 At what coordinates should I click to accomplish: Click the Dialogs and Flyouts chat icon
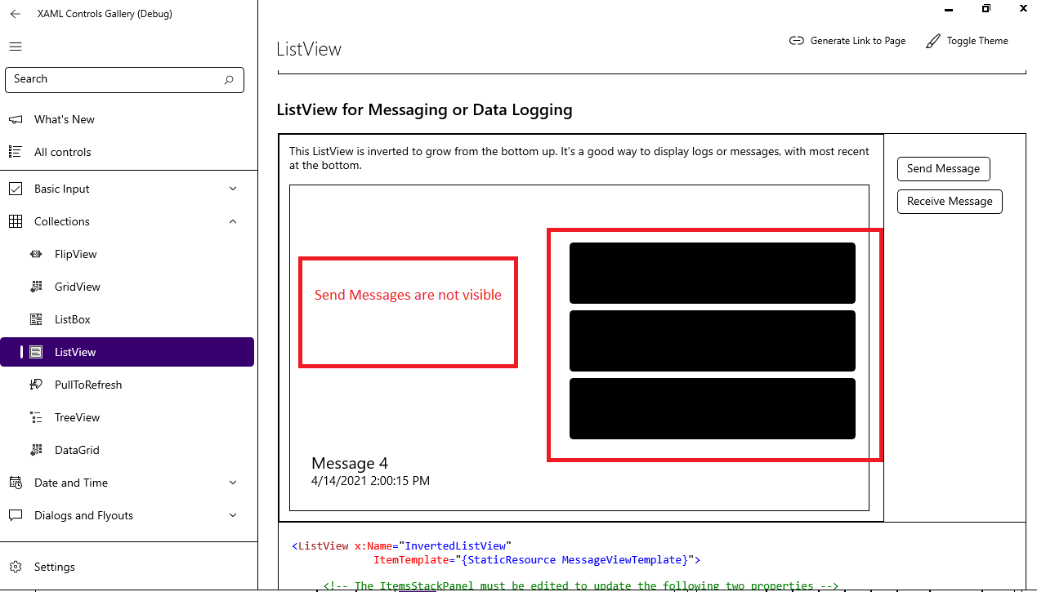(16, 515)
